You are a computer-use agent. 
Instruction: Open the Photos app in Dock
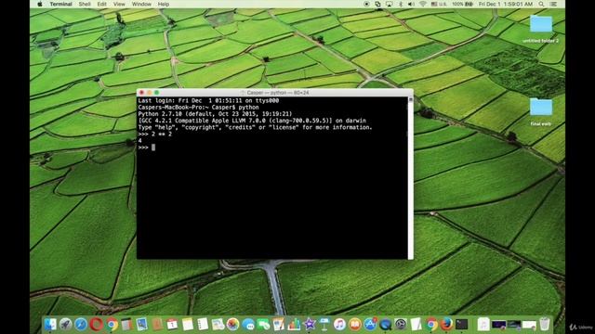(x=233, y=324)
